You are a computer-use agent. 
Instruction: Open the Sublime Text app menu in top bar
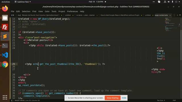point(23,2)
